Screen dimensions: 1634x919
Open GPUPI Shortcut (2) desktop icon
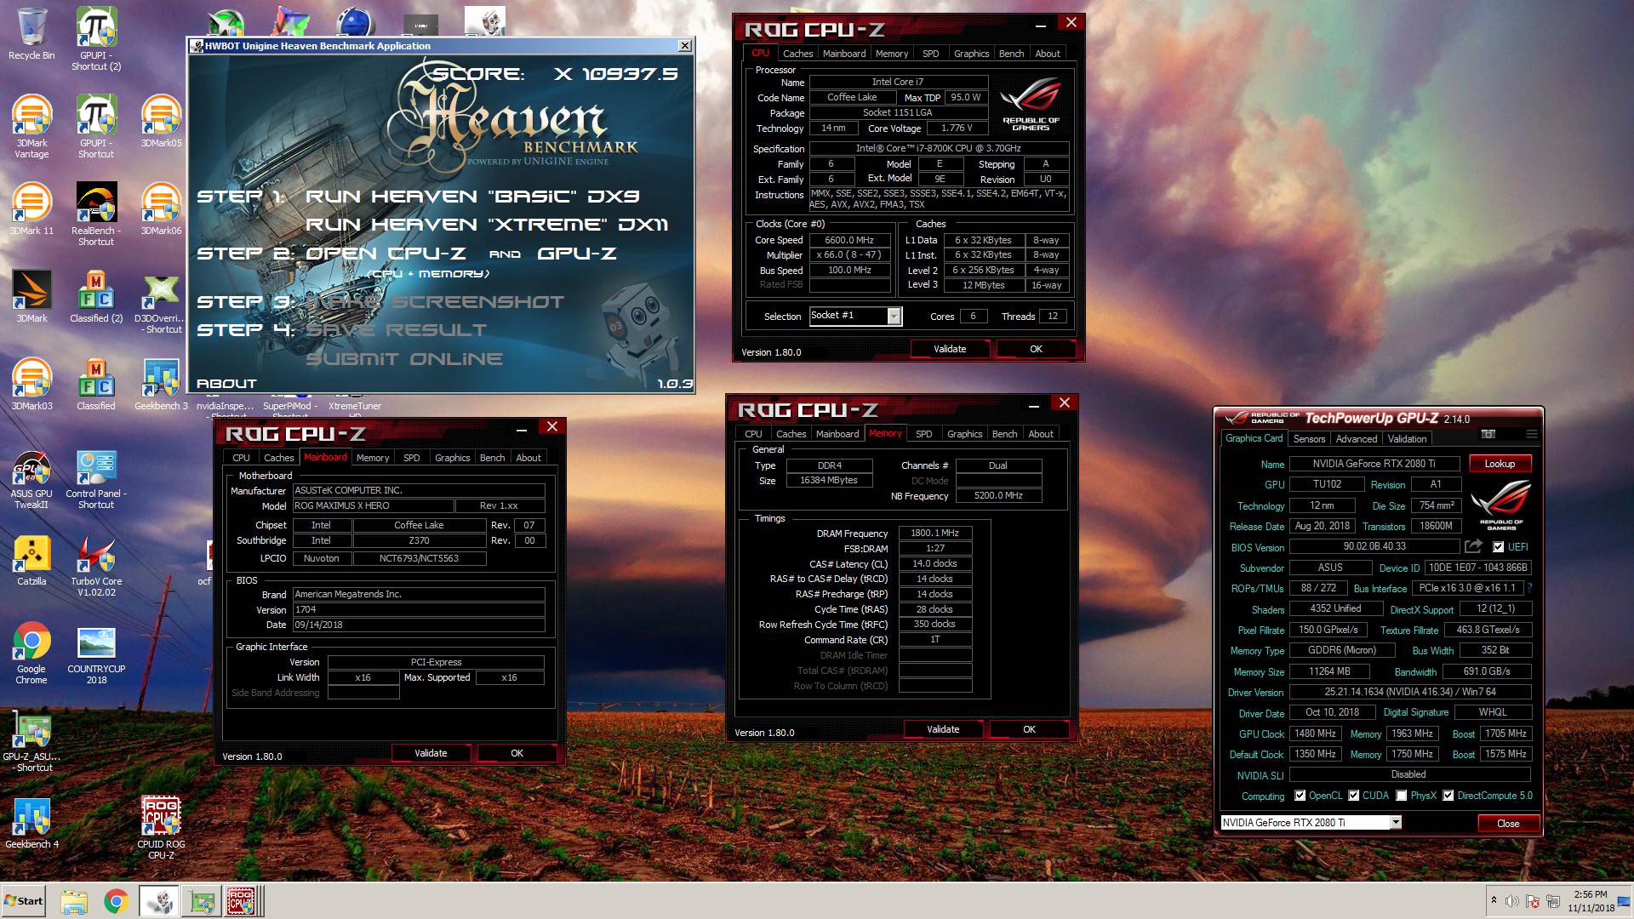(x=96, y=38)
